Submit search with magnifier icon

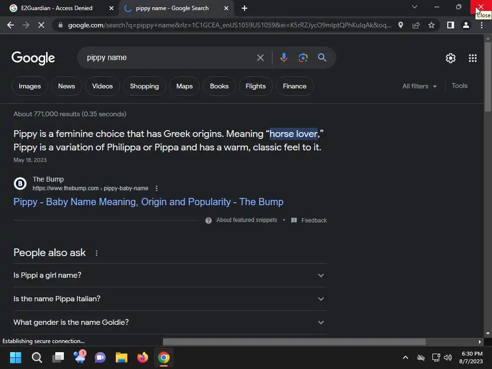322,58
